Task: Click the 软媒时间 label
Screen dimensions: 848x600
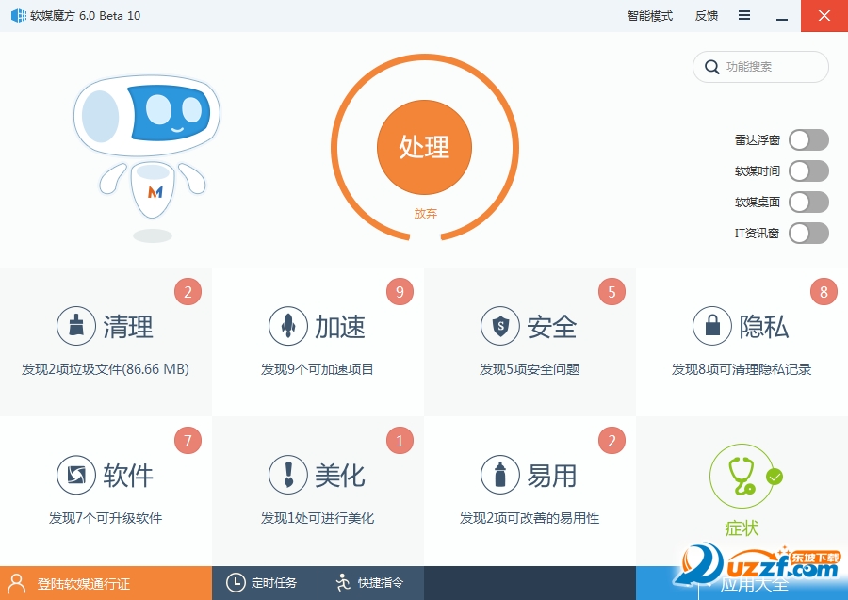Action: (x=758, y=171)
